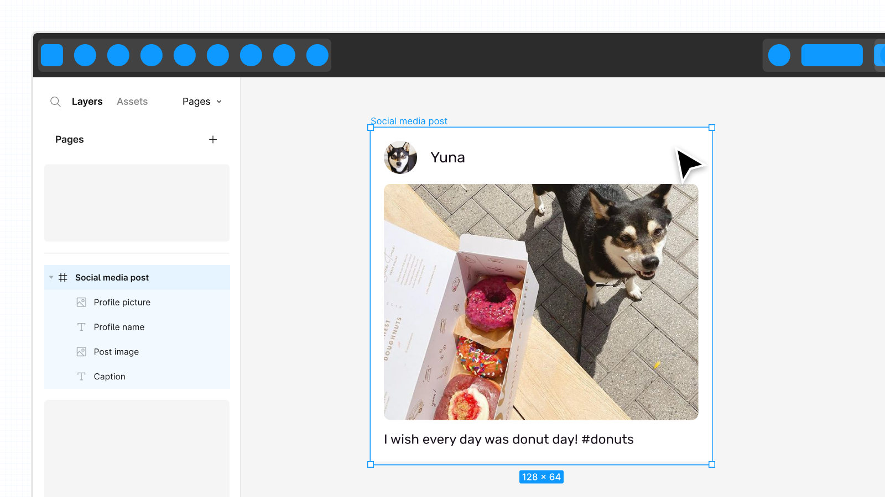Screen dimensions: 885x497
Task: Select the Post image layer
Action: (116, 352)
